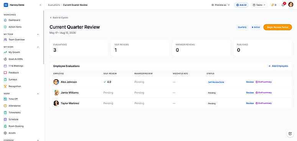
Task: Click the Feedback chat icon in sidebar
Action: (x=5, y=73)
